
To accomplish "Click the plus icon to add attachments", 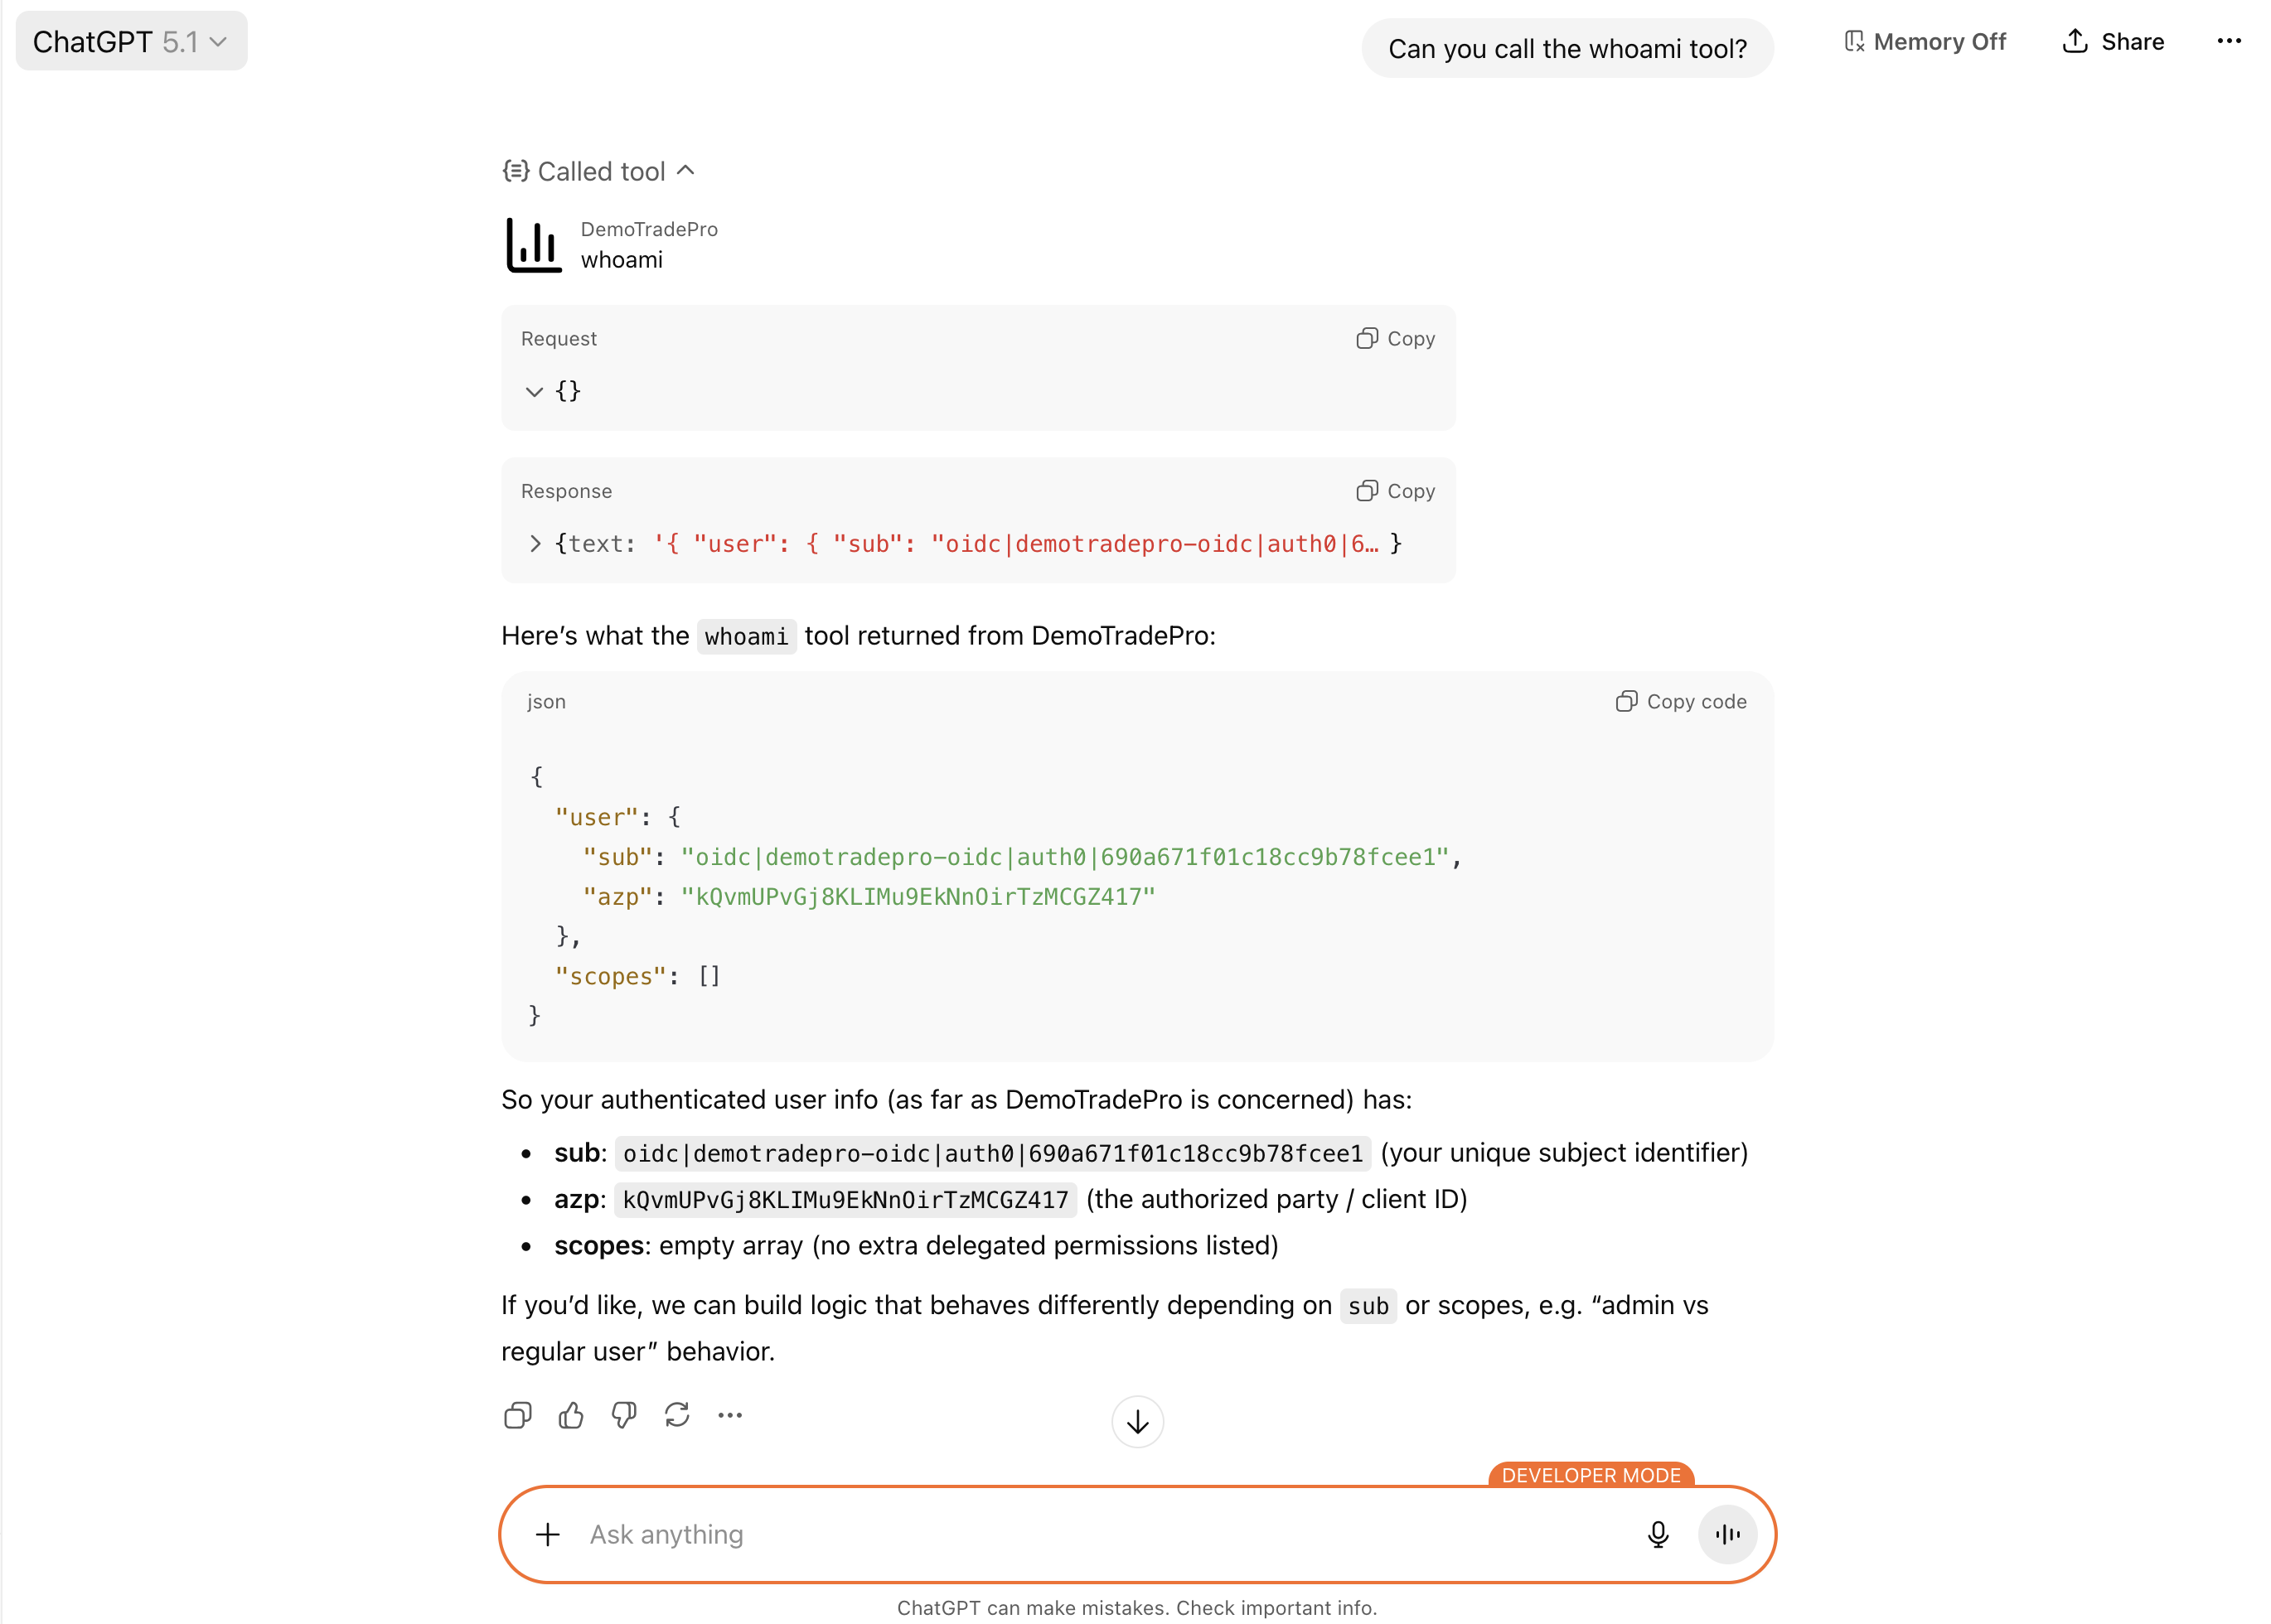I will coord(547,1534).
